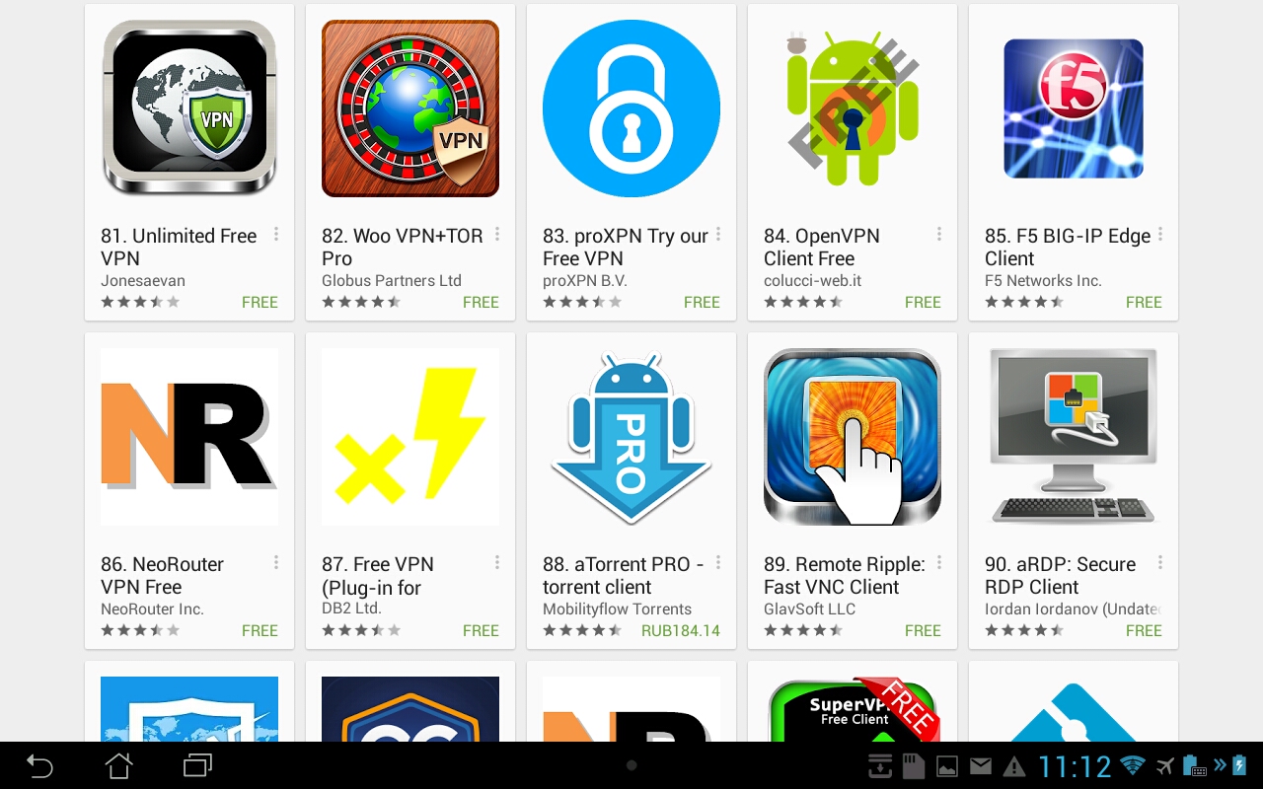
Task: Tap the Android back navigation button
Action: point(39,765)
